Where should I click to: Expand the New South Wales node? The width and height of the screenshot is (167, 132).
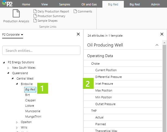8,68
